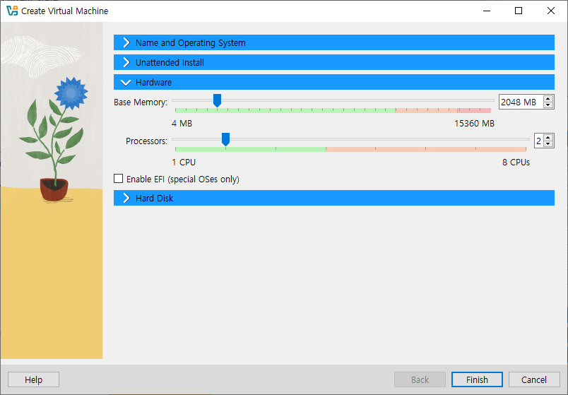Click the 2048 MB memory input field
This screenshot has width=568, height=395.
click(x=521, y=102)
